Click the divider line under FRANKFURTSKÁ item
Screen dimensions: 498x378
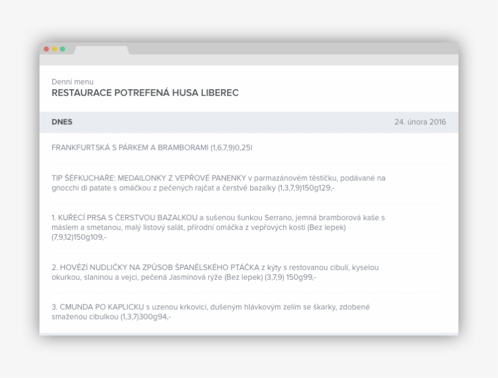pos(249,161)
